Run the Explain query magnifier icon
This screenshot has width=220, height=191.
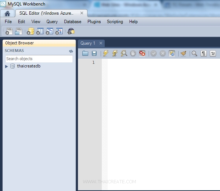pyautogui.click(x=124, y=54)
